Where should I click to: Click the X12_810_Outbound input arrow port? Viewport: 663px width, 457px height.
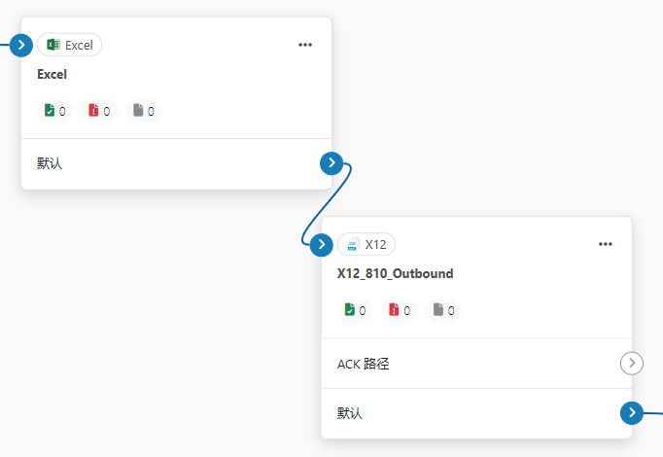coord(322,244)
